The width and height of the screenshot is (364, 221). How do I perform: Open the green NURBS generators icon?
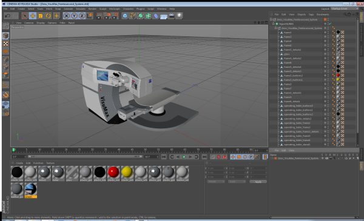point(141,16)
